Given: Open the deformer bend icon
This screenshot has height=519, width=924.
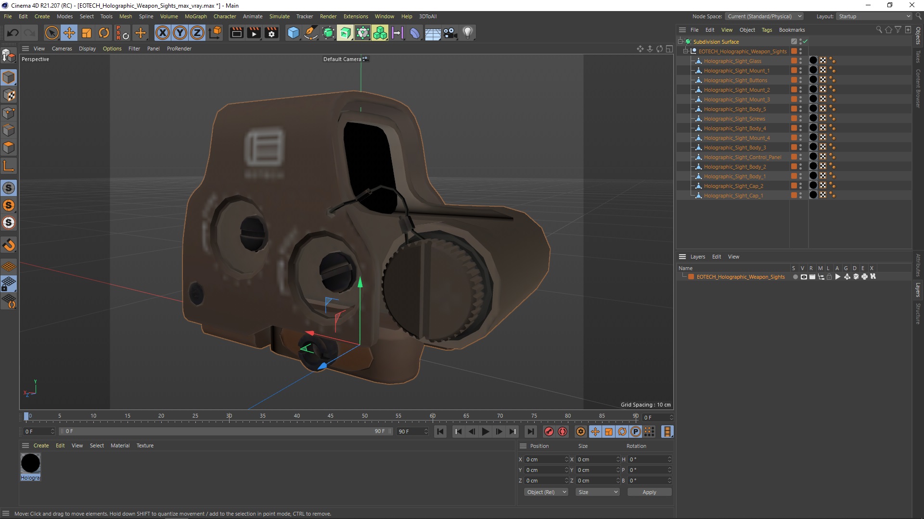Looking at the screenshot, I should coord(415,33).
